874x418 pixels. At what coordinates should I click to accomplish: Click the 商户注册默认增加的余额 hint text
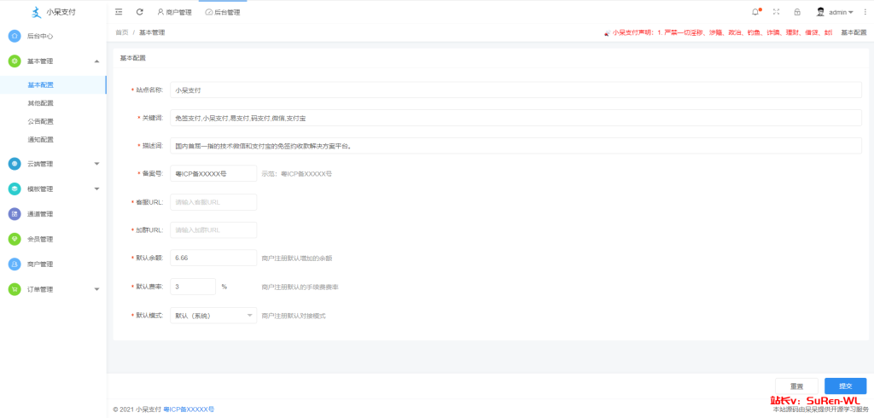pos(297,258)
